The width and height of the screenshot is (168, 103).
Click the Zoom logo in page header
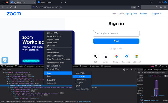click(x=14, y=14)
